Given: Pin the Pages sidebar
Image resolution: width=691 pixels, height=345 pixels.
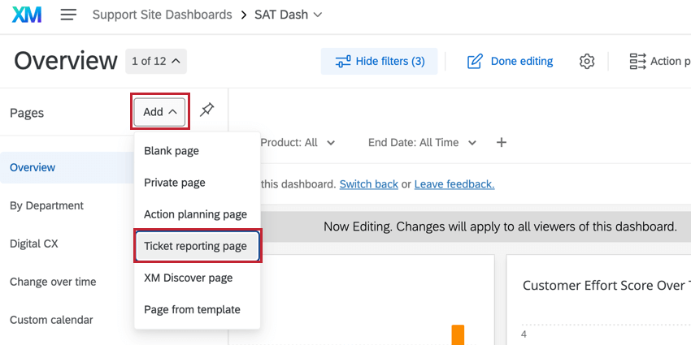Looking at the screenshot, I should click(x=207, y=110).
